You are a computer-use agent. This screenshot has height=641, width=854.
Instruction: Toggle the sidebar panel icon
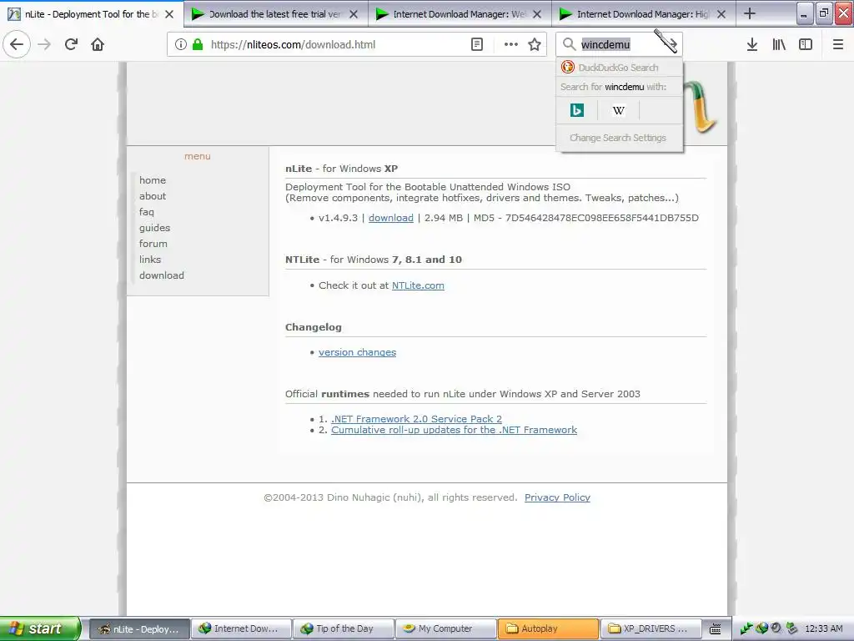point(806,44)
